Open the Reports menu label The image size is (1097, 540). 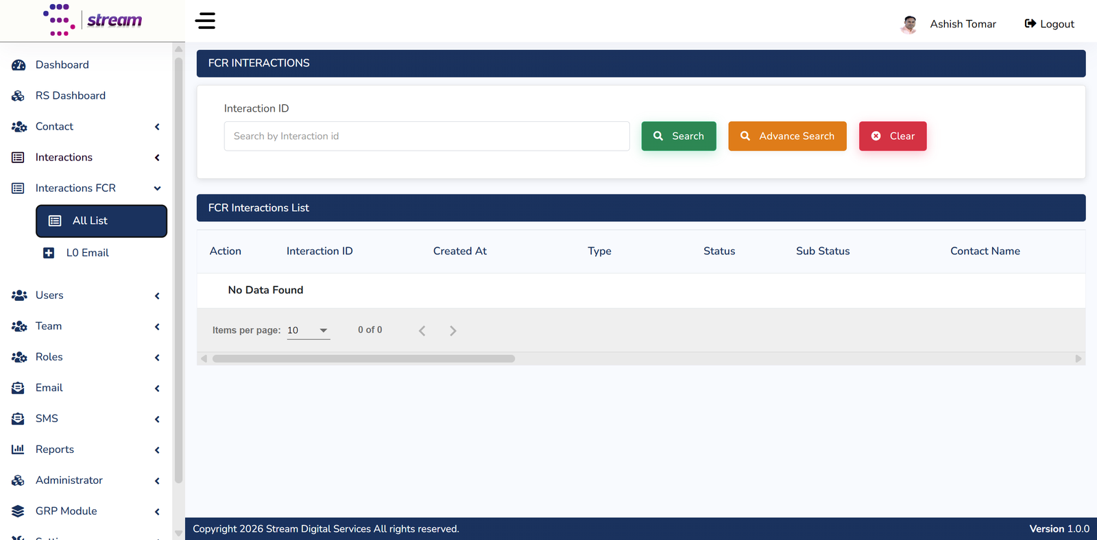55,450
